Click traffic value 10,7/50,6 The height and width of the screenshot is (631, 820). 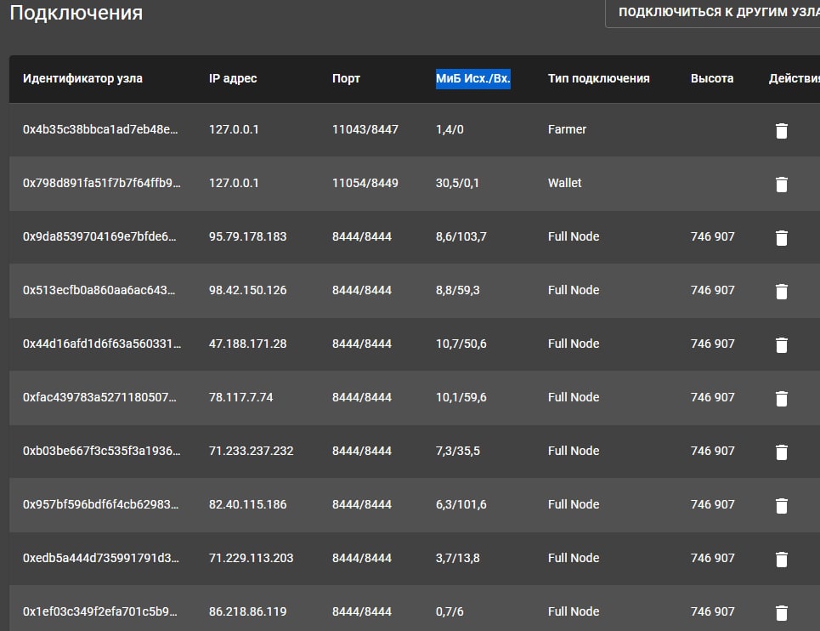[461, 344]
